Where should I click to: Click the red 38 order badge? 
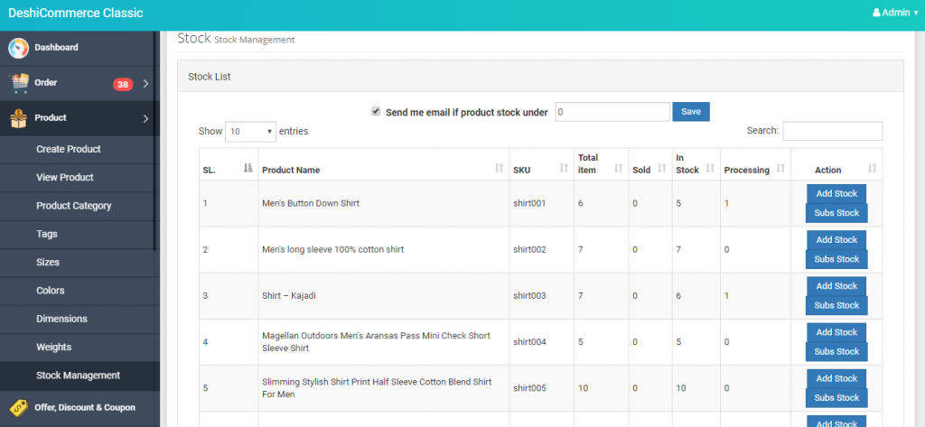click(123, 84)
